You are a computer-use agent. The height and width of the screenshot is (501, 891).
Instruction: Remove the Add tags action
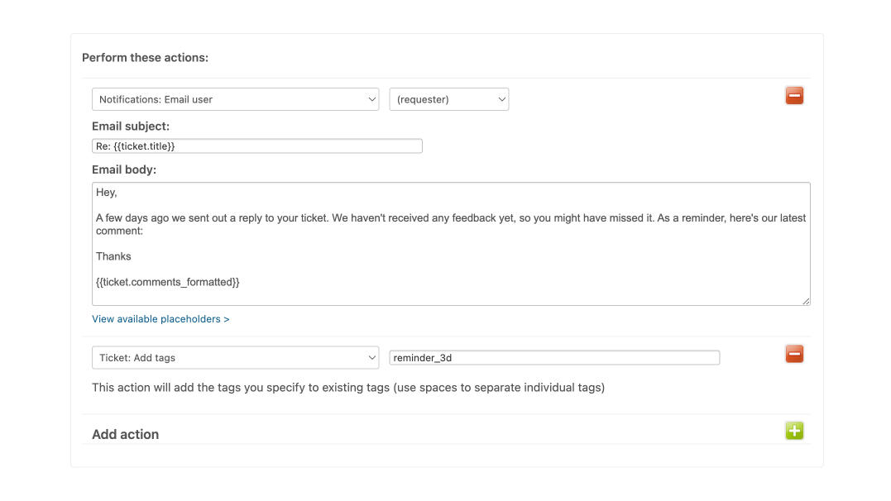(x=794, y=354)
